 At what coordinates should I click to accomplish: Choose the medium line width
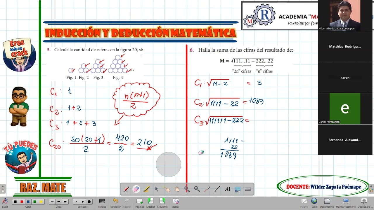coord(59,202)
